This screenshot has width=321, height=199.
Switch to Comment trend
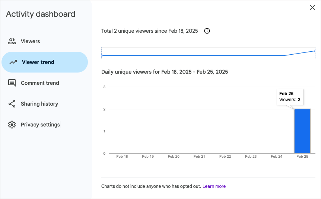point(45,83)
